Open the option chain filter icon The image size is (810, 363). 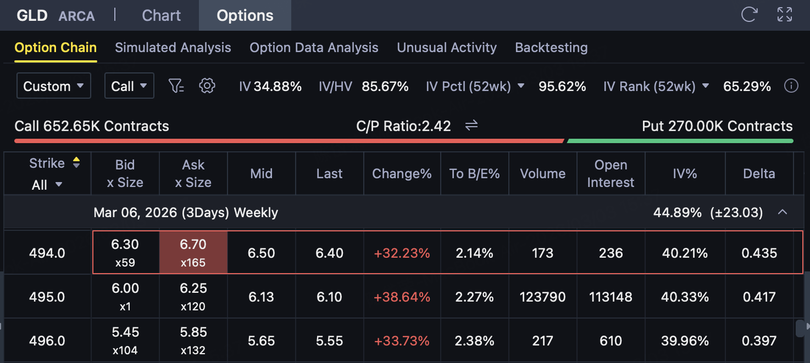176,86
